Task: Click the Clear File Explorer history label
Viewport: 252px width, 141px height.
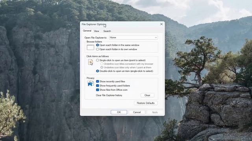Action: pos(109,95)
